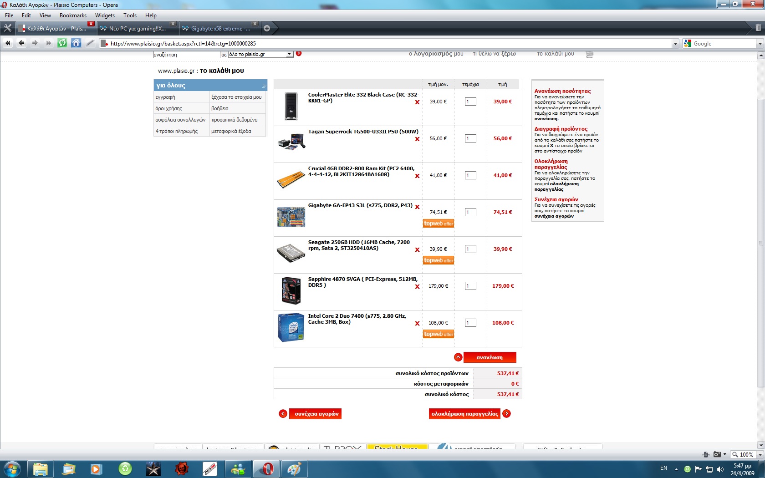The width and height of the screenshot is (765, 478).
Task: Open Paint from the taskbar
Action: coord(294,469)
